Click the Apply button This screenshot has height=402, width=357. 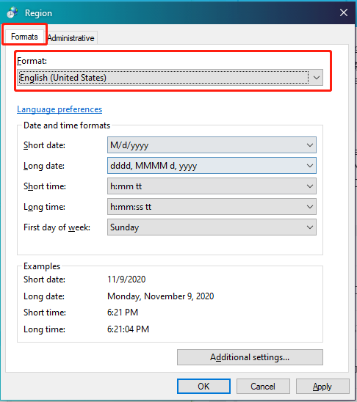click(322, 386)
